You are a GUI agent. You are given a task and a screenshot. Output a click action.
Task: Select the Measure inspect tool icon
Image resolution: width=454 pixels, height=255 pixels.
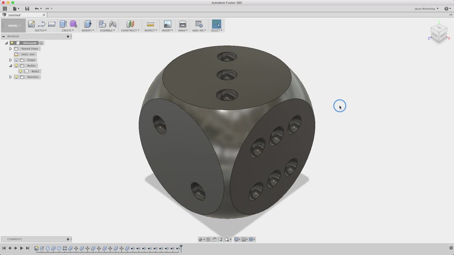point(150,24)
